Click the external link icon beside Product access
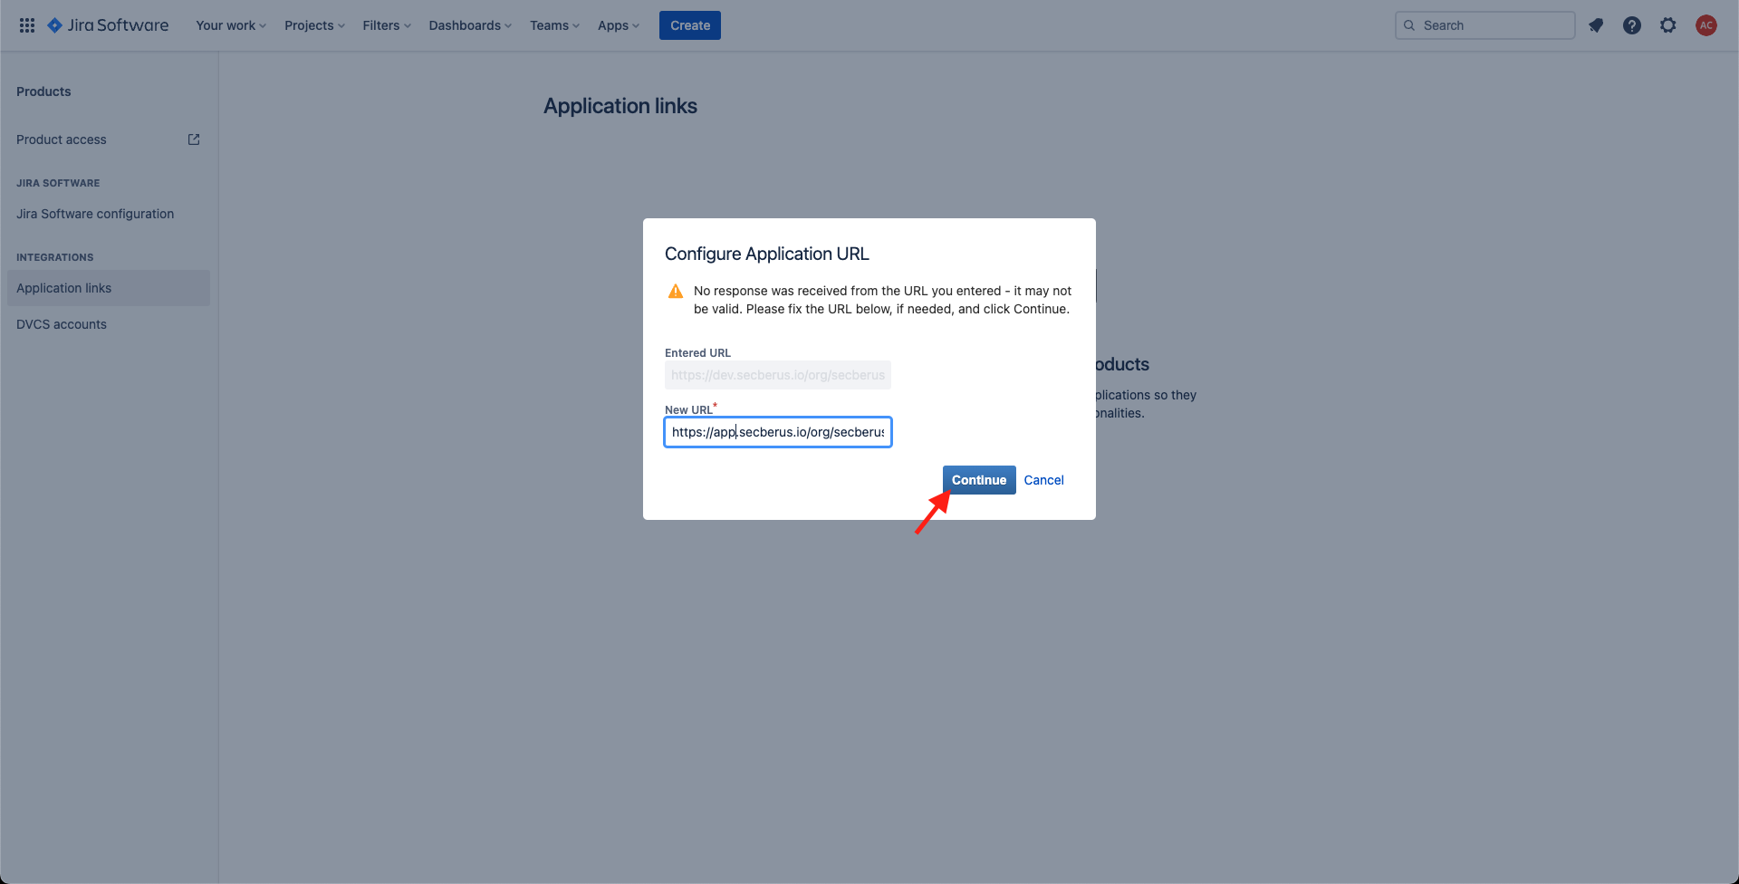Image resolution: width=1739 pixels, height=884 pixels. 194,139
